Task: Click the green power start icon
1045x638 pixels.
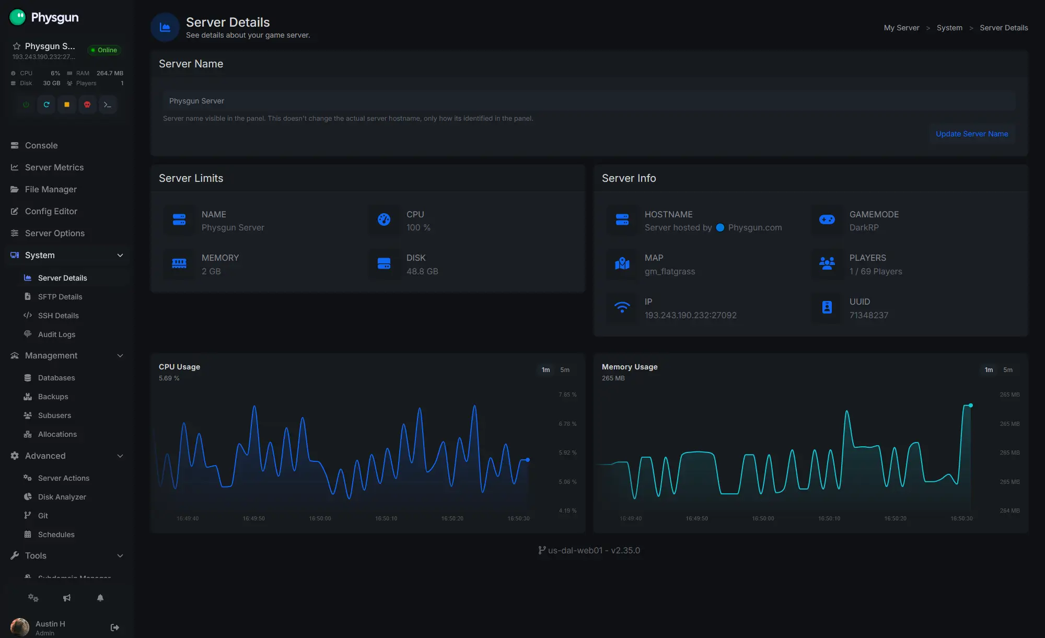Action: (26, 105)
